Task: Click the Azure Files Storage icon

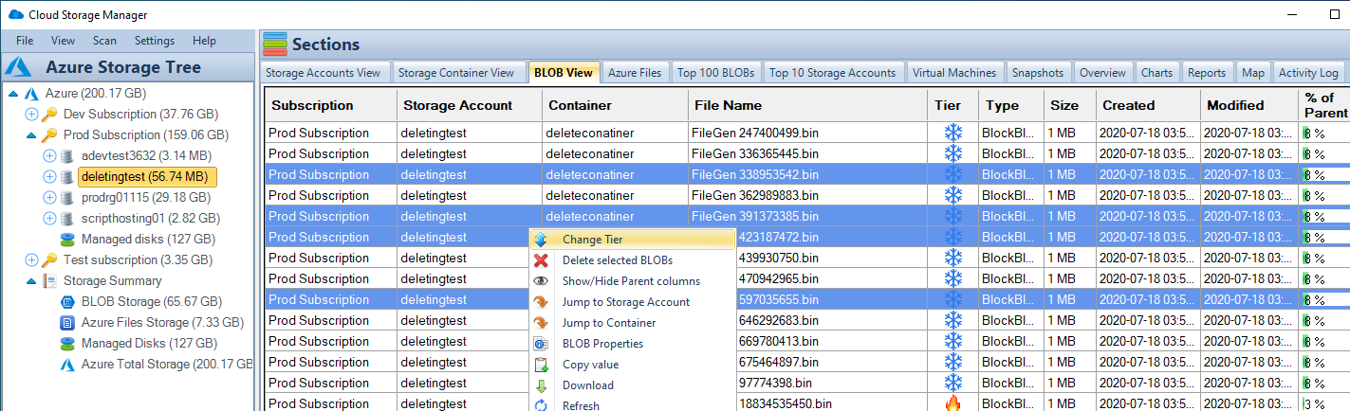Action: [67, 323]
